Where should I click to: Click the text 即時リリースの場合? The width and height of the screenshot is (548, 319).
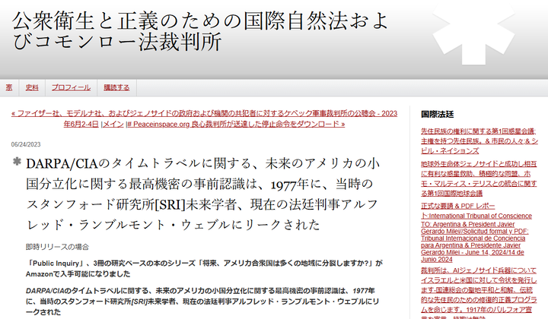pyautogui.click(x=57, y=247)
